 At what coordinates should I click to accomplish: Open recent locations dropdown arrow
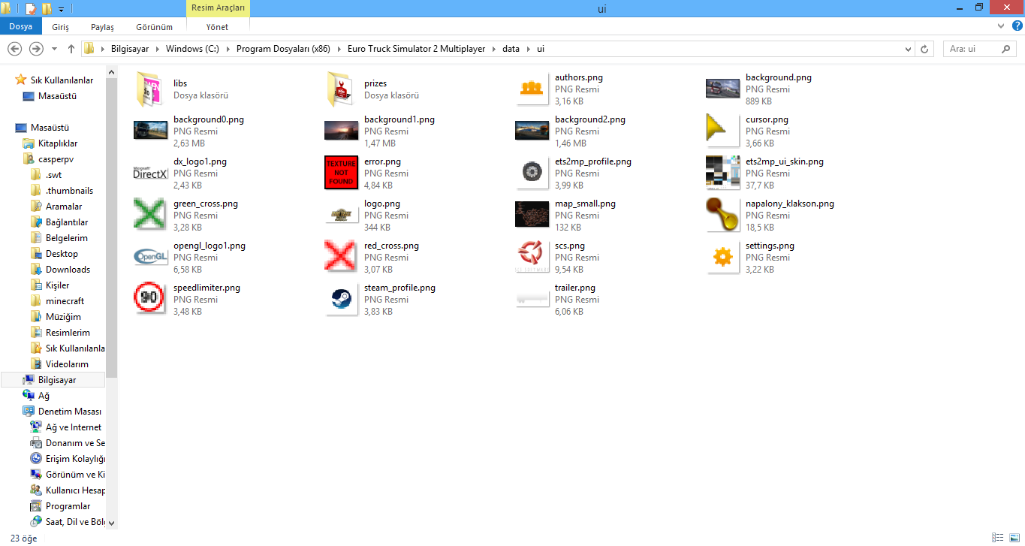[54, 49]
